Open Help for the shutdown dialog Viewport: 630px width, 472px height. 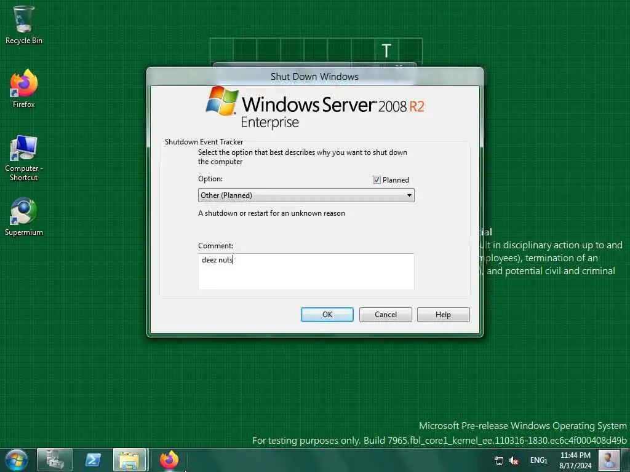pyautogui.click(x=443, y=315)
